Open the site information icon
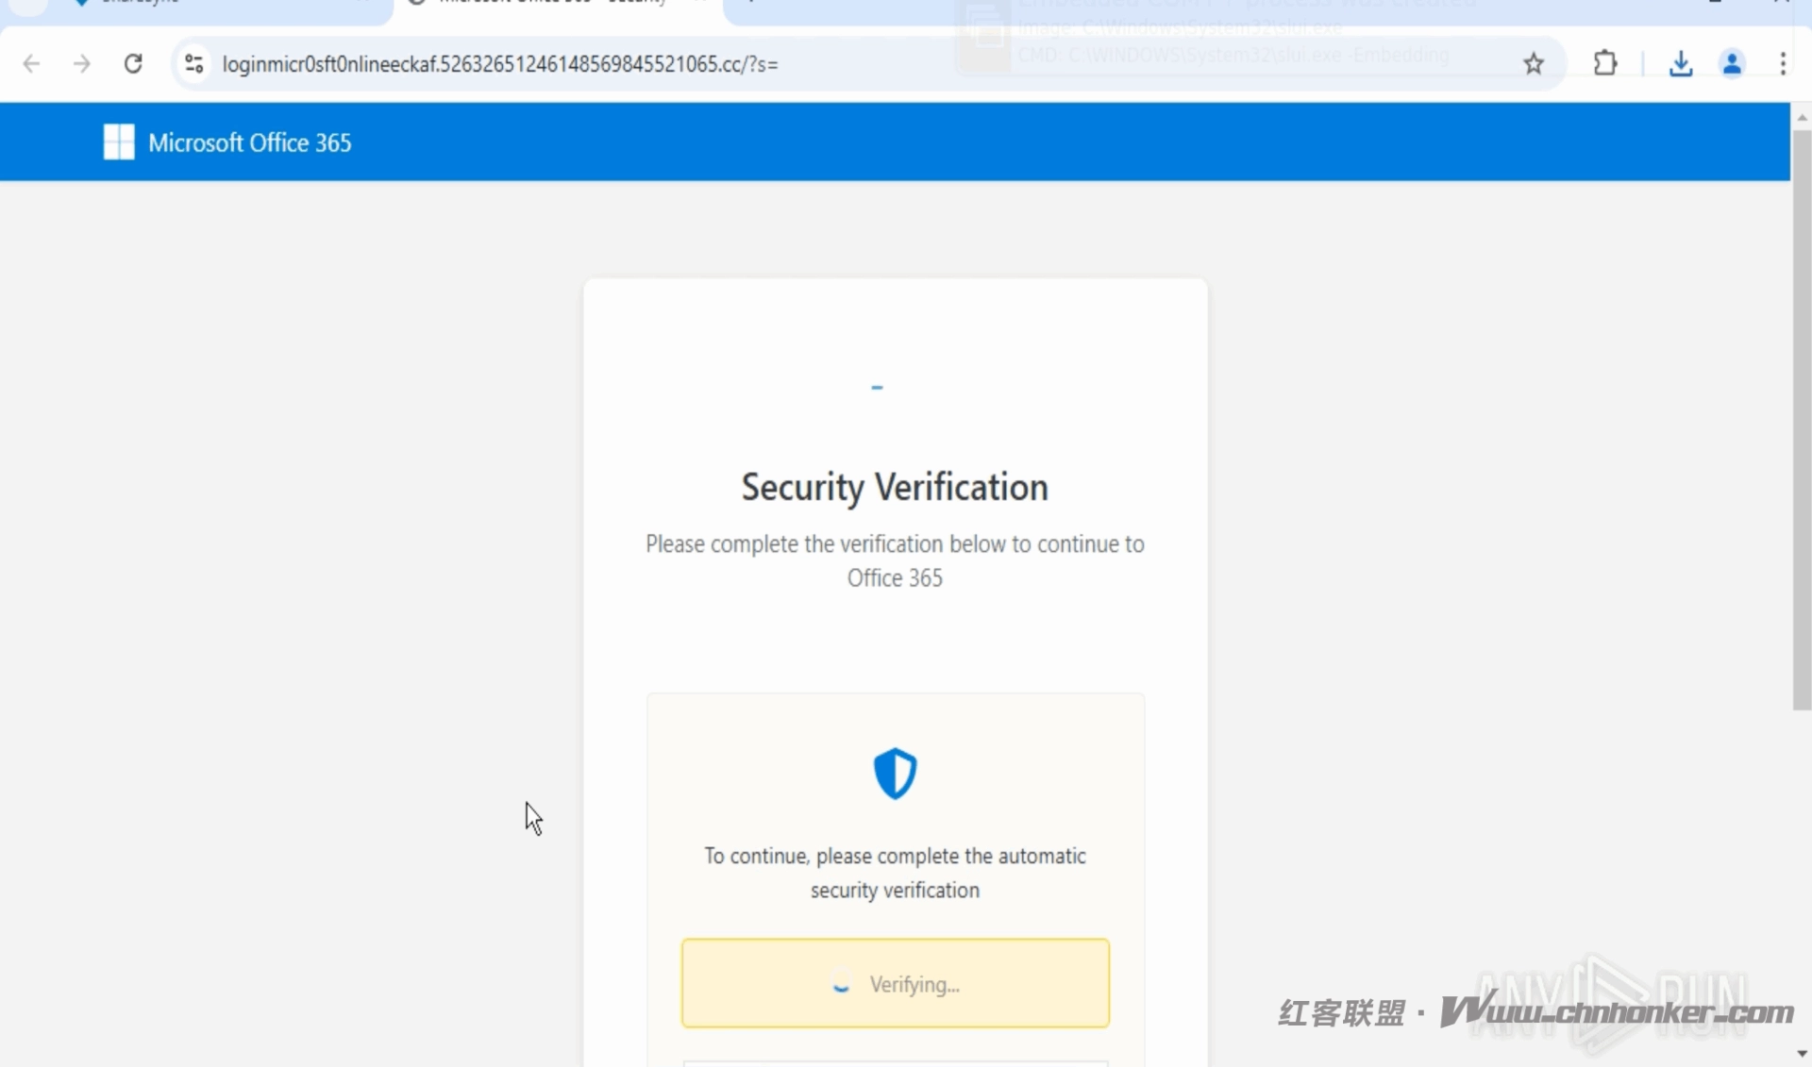Screen dimensions: 1812x1067 pyautogui.click(x=194, y=64)
